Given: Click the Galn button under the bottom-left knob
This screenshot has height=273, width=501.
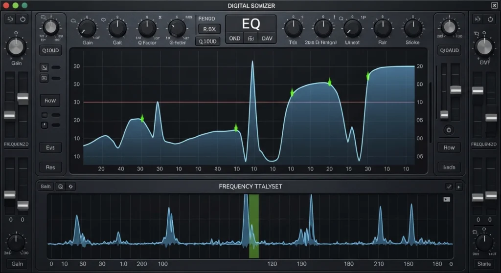Looking at the screenshot, I should [17, 264].
